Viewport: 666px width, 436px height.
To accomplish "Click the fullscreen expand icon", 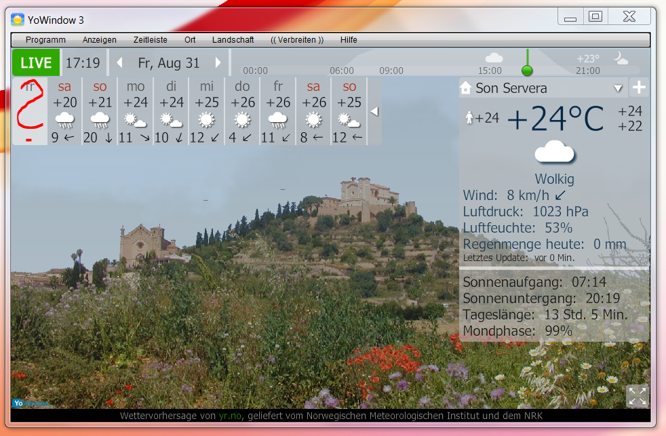I will pos(637,396).
